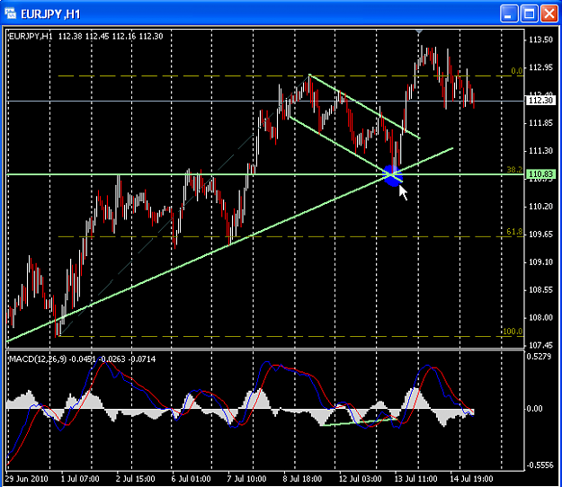Image resolution: width=562 pixels, height=487 pixels.
Task: Click the 61.8 Fibonacci level label
Action: pyautogui.click(x=514, y=232)
